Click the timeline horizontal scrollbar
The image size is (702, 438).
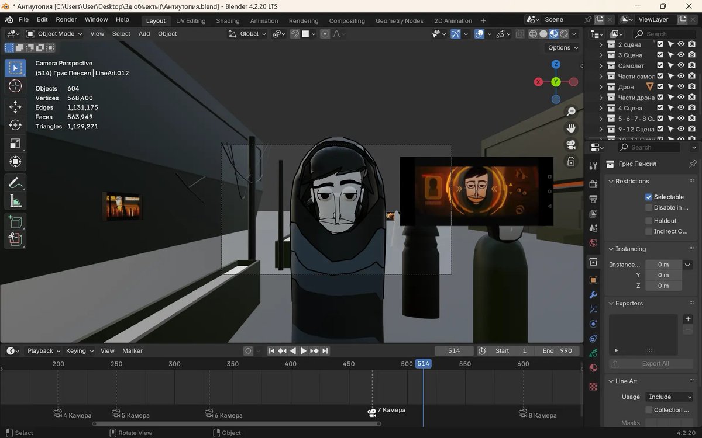point(237,424)
